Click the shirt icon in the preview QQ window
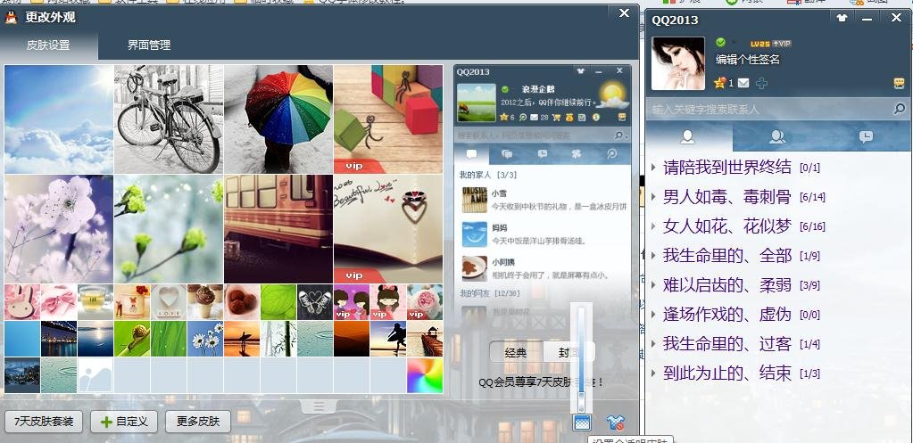Image resolution: width=913 pixels, height=443 pixels. [x=580, y=71]
